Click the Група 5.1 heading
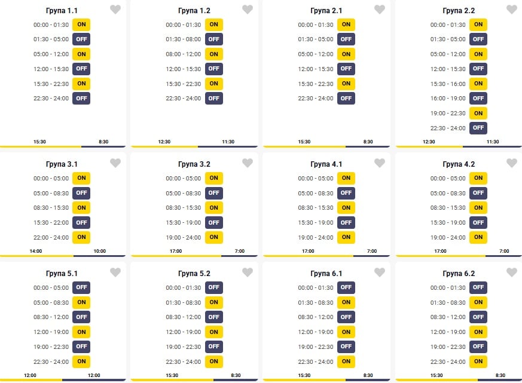This screenshot has height=383, width=522. click(62, 274)
